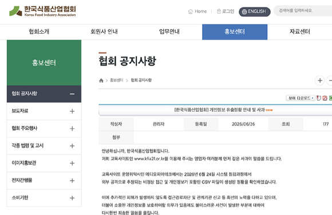Expand the 전자간행물 plus icon

[72, 181]
